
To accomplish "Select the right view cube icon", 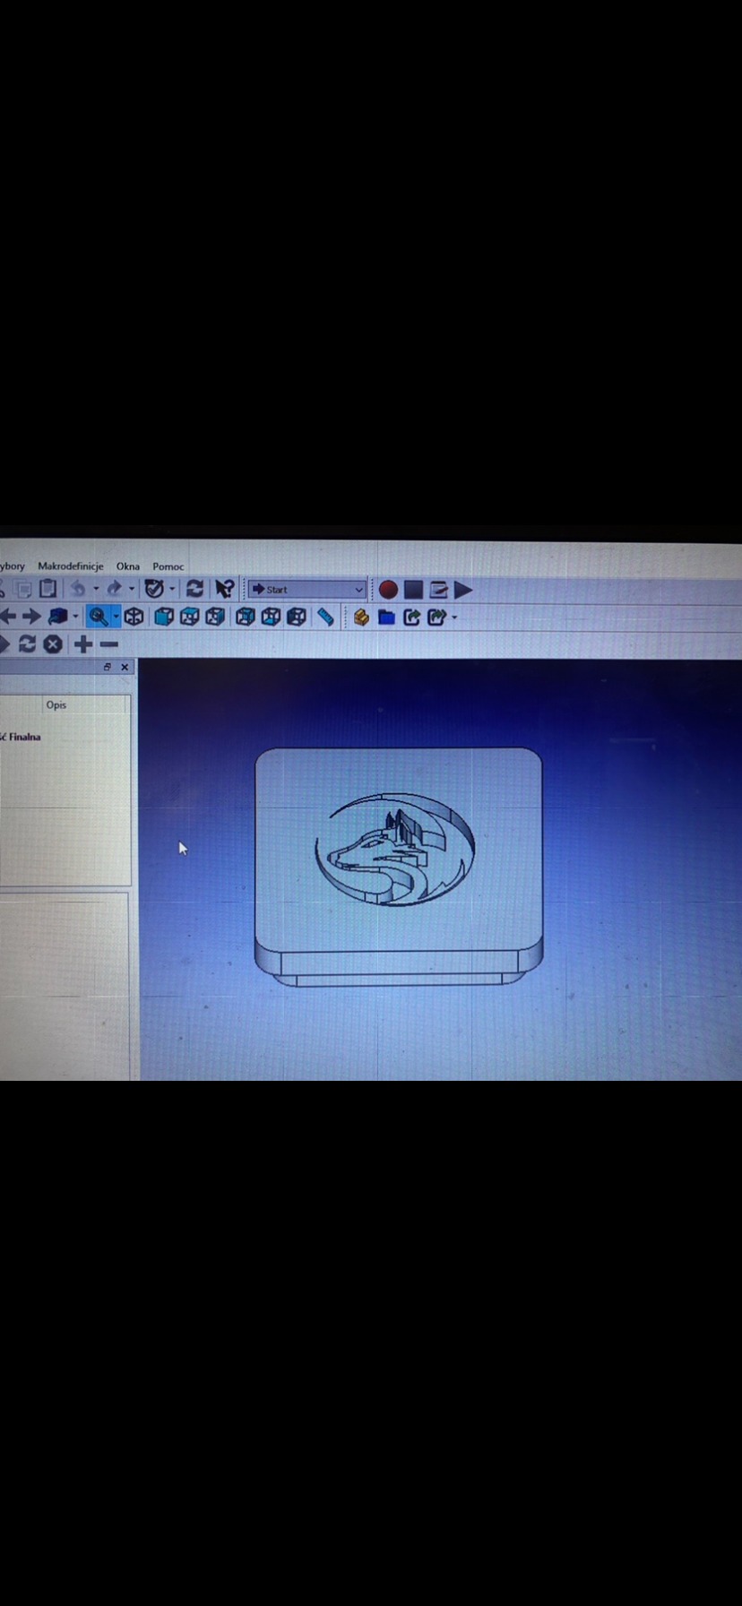I will coord(215,617).
